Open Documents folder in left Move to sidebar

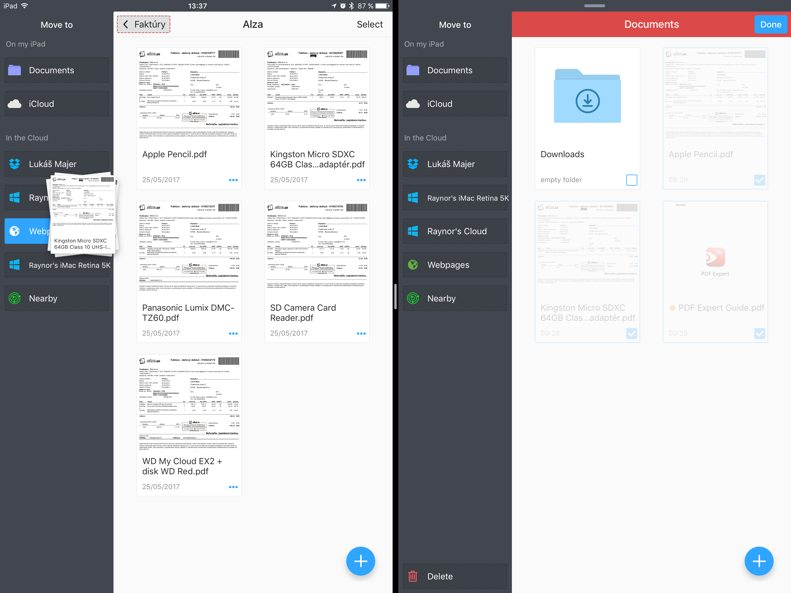click(x=56, y=70)
